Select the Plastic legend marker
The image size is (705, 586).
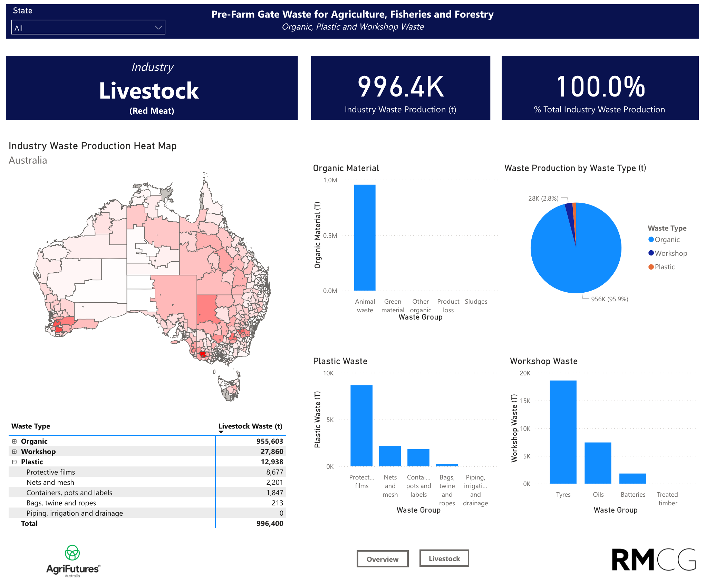[x=651, y=267]
